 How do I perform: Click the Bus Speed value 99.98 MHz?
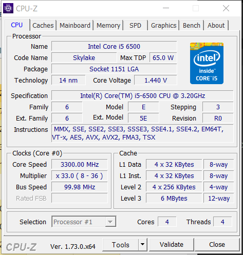point(80,187)
